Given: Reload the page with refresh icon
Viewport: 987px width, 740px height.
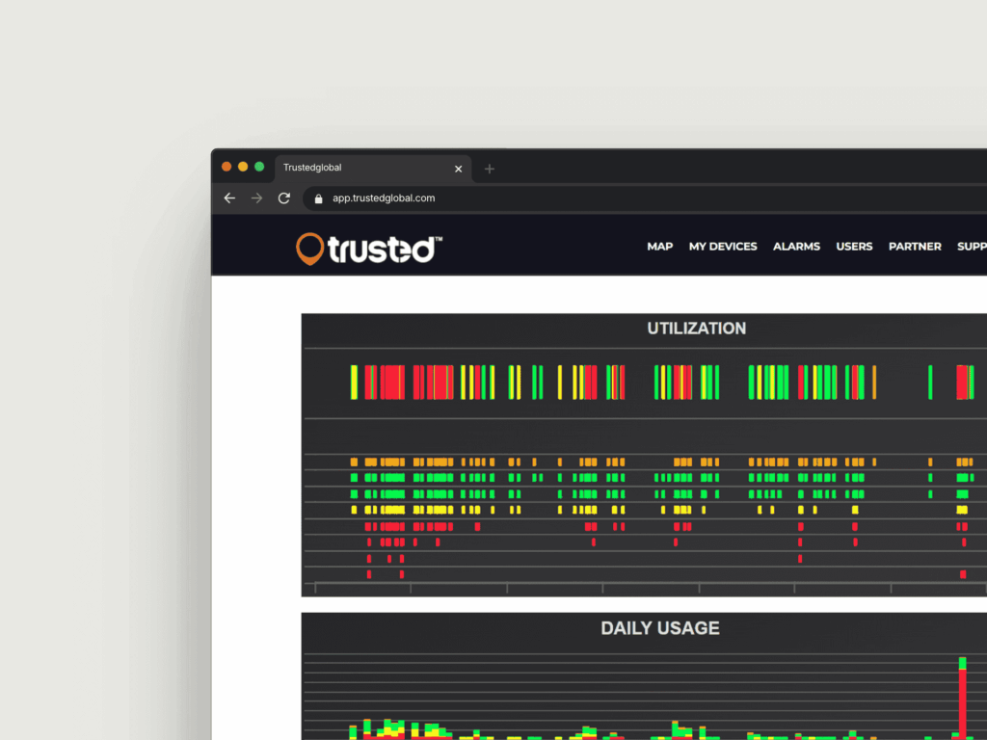Looking at the screenshot, I should click(x=284, y=198).
